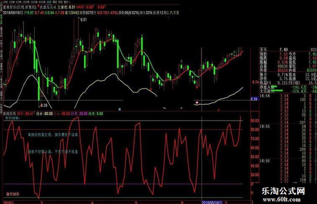The image size is (317, 204).
Task: Click the 2016/06/16/四 date in quote line
Action: coord(13,13)
